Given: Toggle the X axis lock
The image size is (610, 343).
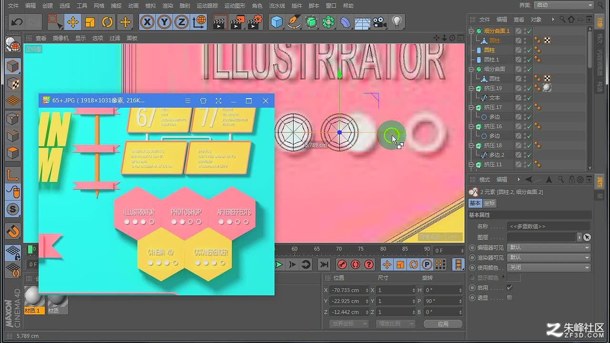Looking at the screenshot, I should click(147, 22).
